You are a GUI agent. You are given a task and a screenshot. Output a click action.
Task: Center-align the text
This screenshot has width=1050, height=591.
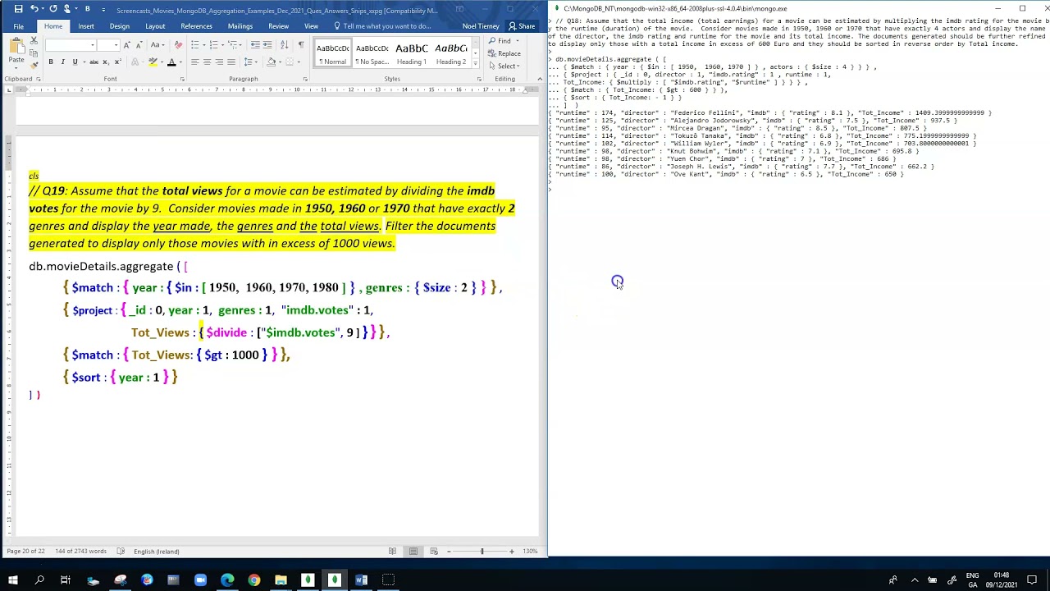point(207,62)
